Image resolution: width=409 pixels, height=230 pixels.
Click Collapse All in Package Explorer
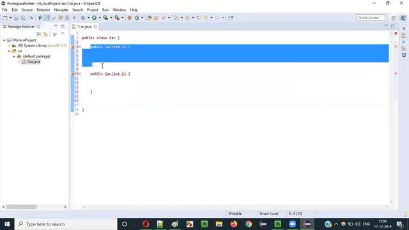[38, 34]
